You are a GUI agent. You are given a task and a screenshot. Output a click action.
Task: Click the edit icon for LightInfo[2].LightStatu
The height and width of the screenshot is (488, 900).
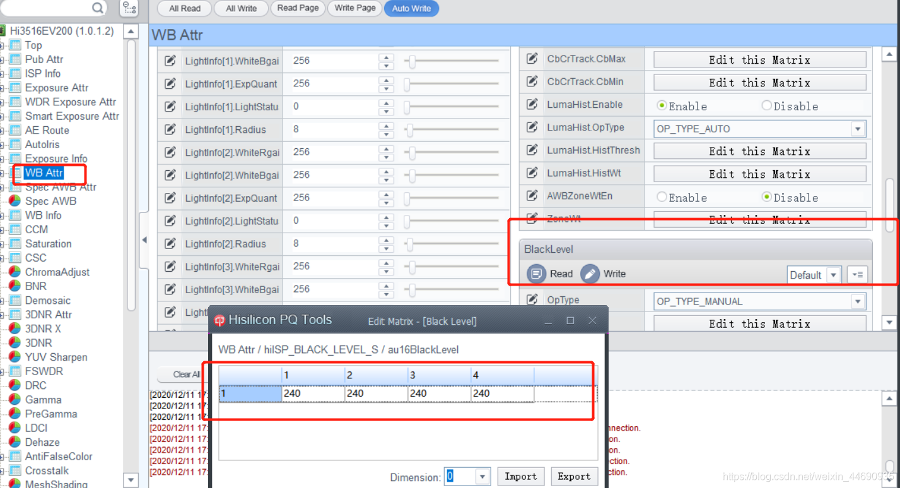170,221
